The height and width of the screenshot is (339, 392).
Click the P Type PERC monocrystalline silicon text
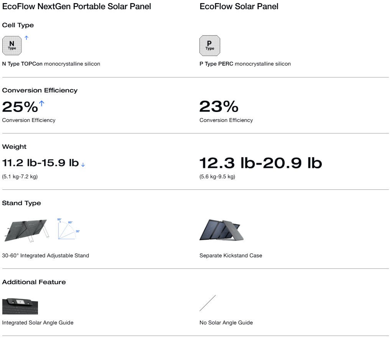[245, 64]
